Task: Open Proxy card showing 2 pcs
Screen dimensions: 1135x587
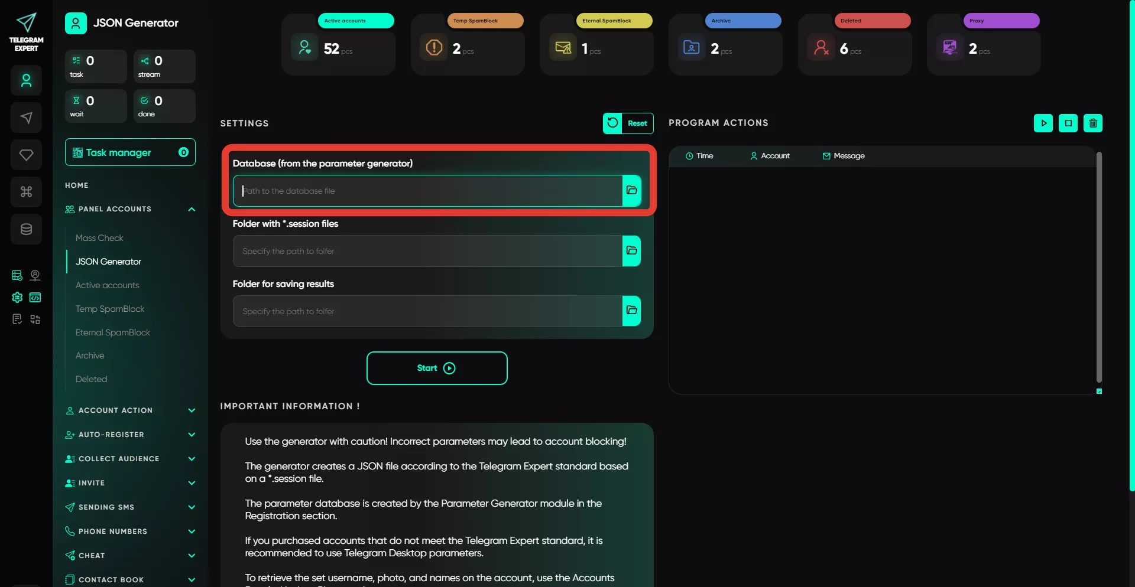Action: (x=984, y=44)
